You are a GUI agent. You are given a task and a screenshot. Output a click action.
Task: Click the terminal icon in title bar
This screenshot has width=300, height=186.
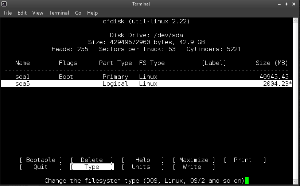4,4
